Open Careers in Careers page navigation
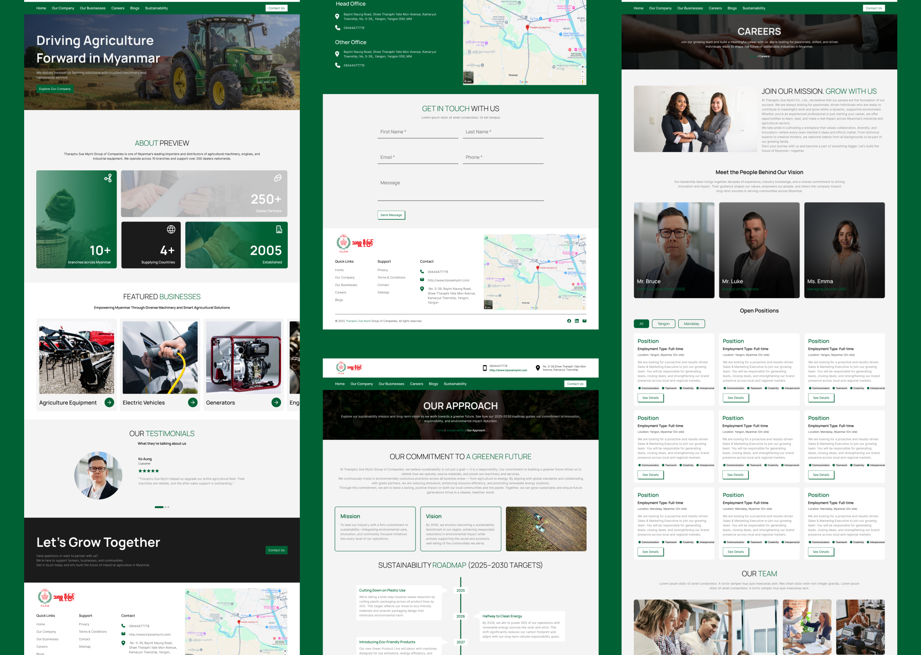Image resolution: width=921 pixels, height=655 pixels. coord(715,8)
